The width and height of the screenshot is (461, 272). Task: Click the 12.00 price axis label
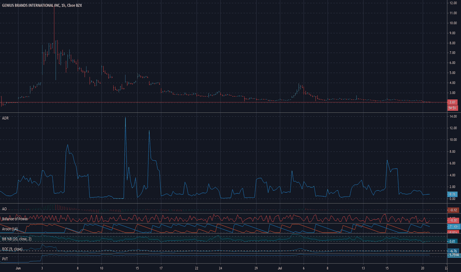pyautogui.click(x=453, y=3)
